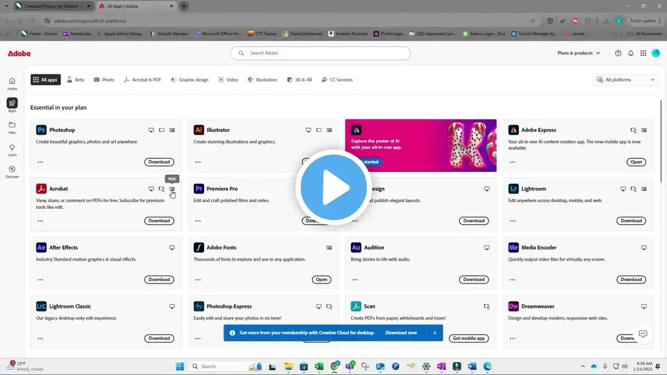This screenshot has width=667, height=375.
Task: Expand the Plans & products dropdown
Action: click(578, 53)
